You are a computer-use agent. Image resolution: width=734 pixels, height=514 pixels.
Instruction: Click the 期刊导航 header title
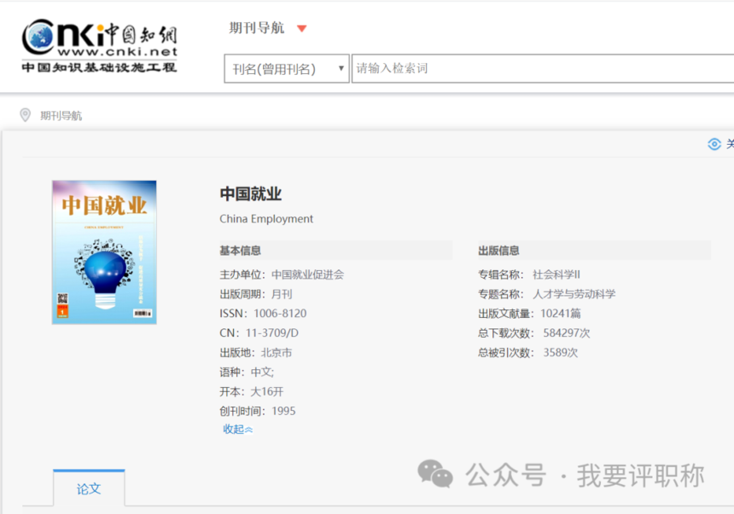tap(257, 28)
